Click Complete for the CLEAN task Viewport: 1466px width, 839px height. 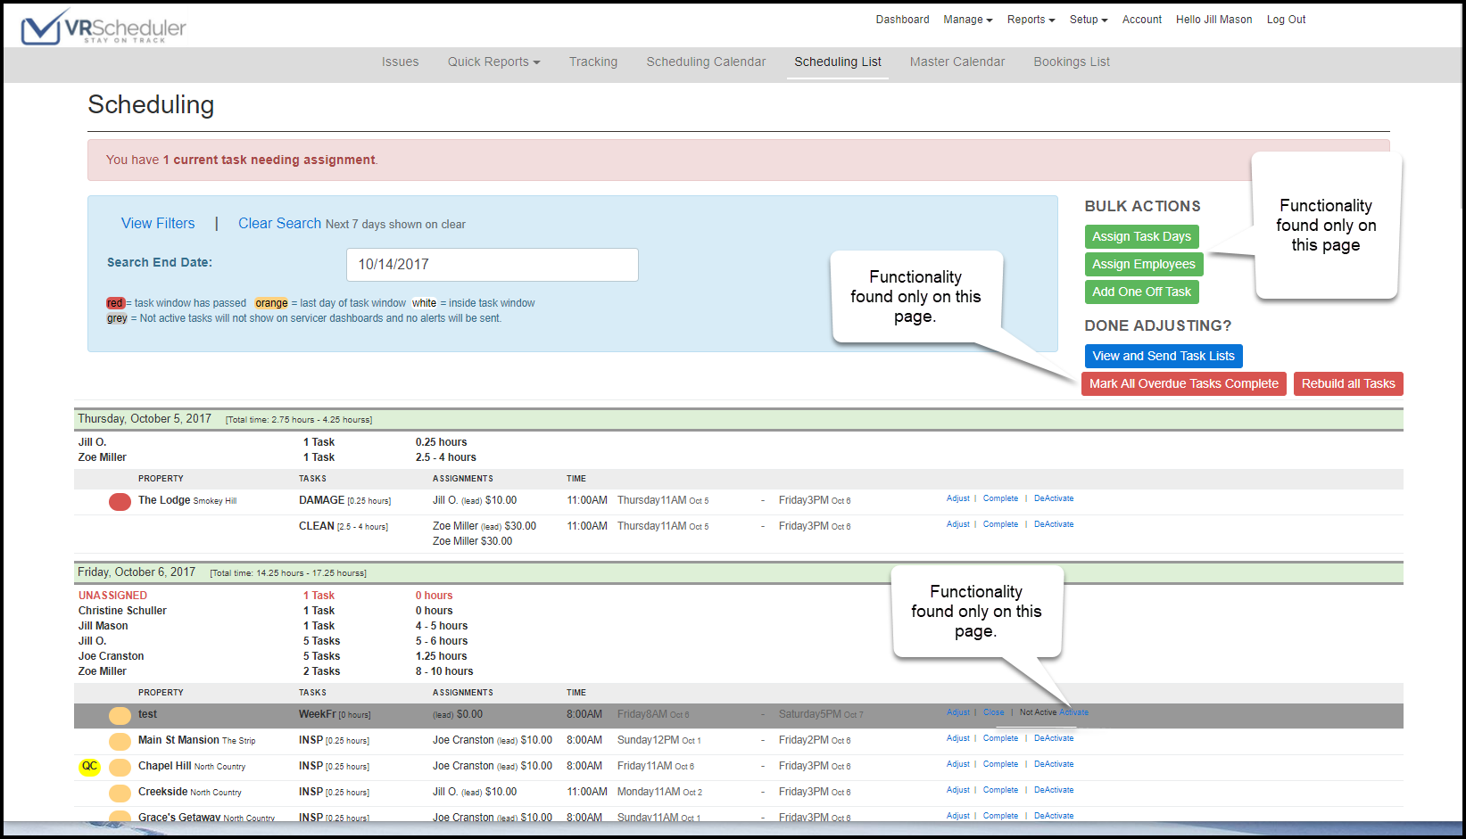click(x=1000, y=524)
